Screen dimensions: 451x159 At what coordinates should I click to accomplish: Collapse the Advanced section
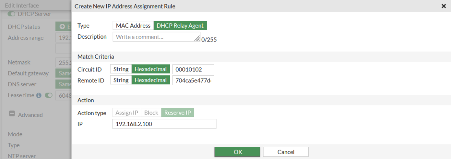12,114
